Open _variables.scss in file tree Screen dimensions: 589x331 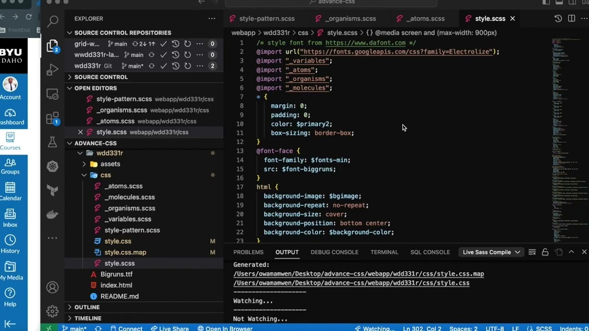click(x=127, y=219)
